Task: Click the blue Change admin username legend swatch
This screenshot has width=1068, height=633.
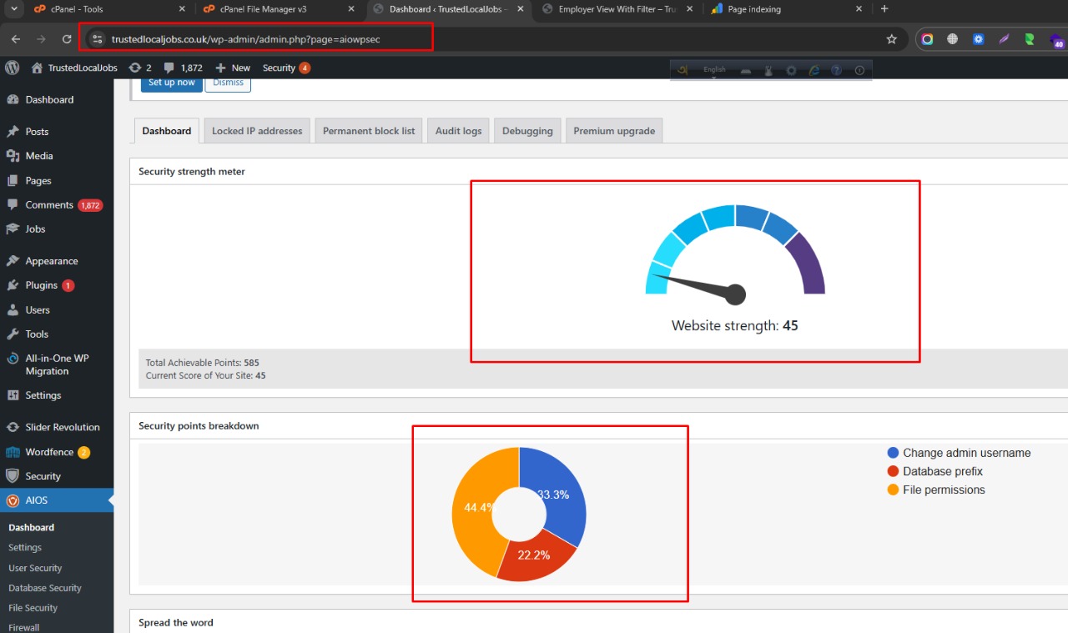Action: click(x=893, y=453)
